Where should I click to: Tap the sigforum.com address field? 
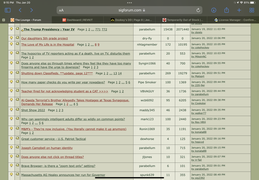pos(129,10)
